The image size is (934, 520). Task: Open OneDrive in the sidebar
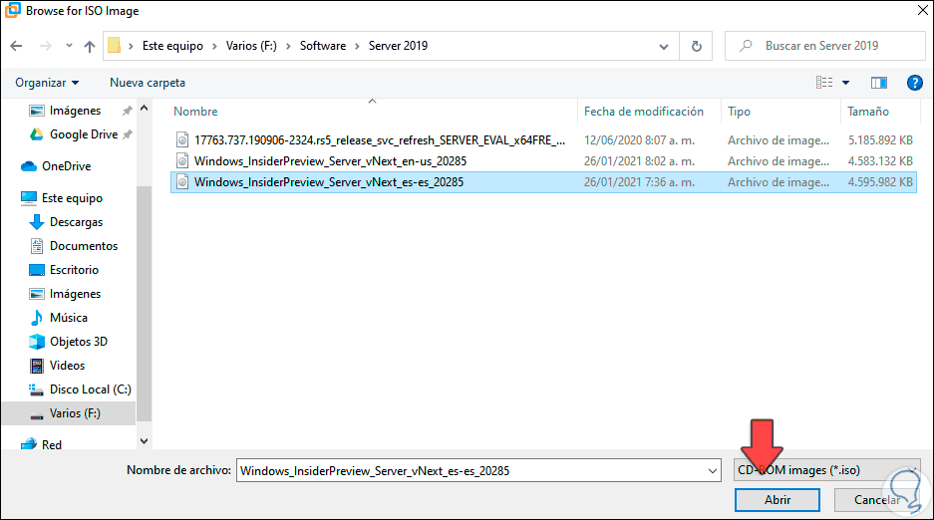pos(66,166)
